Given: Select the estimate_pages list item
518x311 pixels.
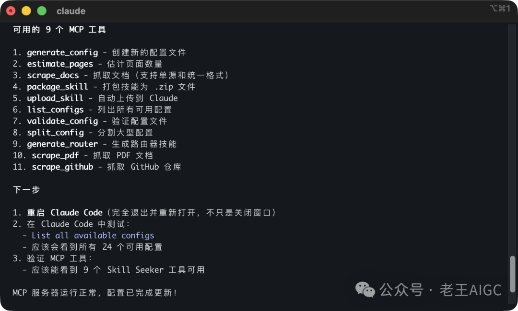Looking at the screenshot, I should [60, 64].
